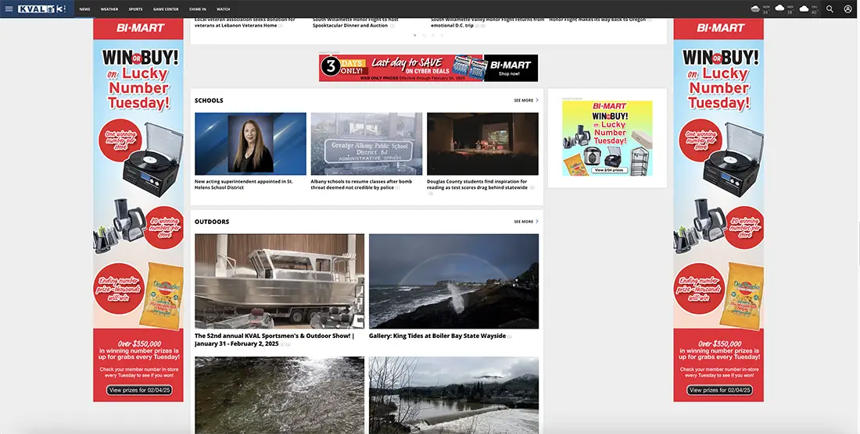The height and width of the screenshot is (434, 860).
Task: Click the rainbow over ocean waves thumbnail
Action: pos(453,281)
